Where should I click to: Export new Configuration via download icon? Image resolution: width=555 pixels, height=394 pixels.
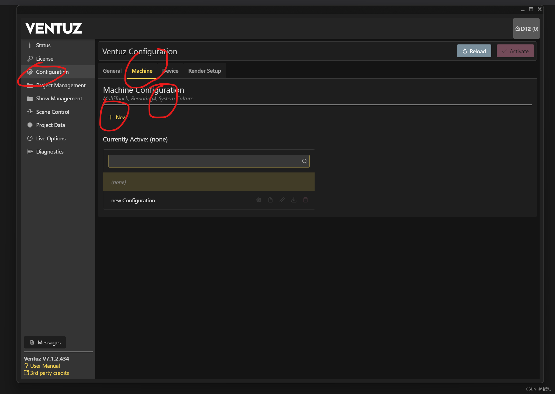tap(294, 200)
